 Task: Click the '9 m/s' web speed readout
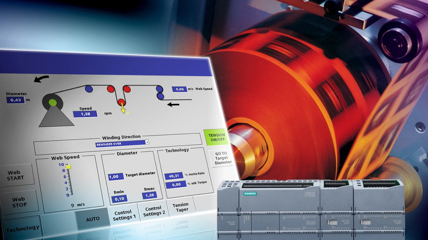click(77, 206)
